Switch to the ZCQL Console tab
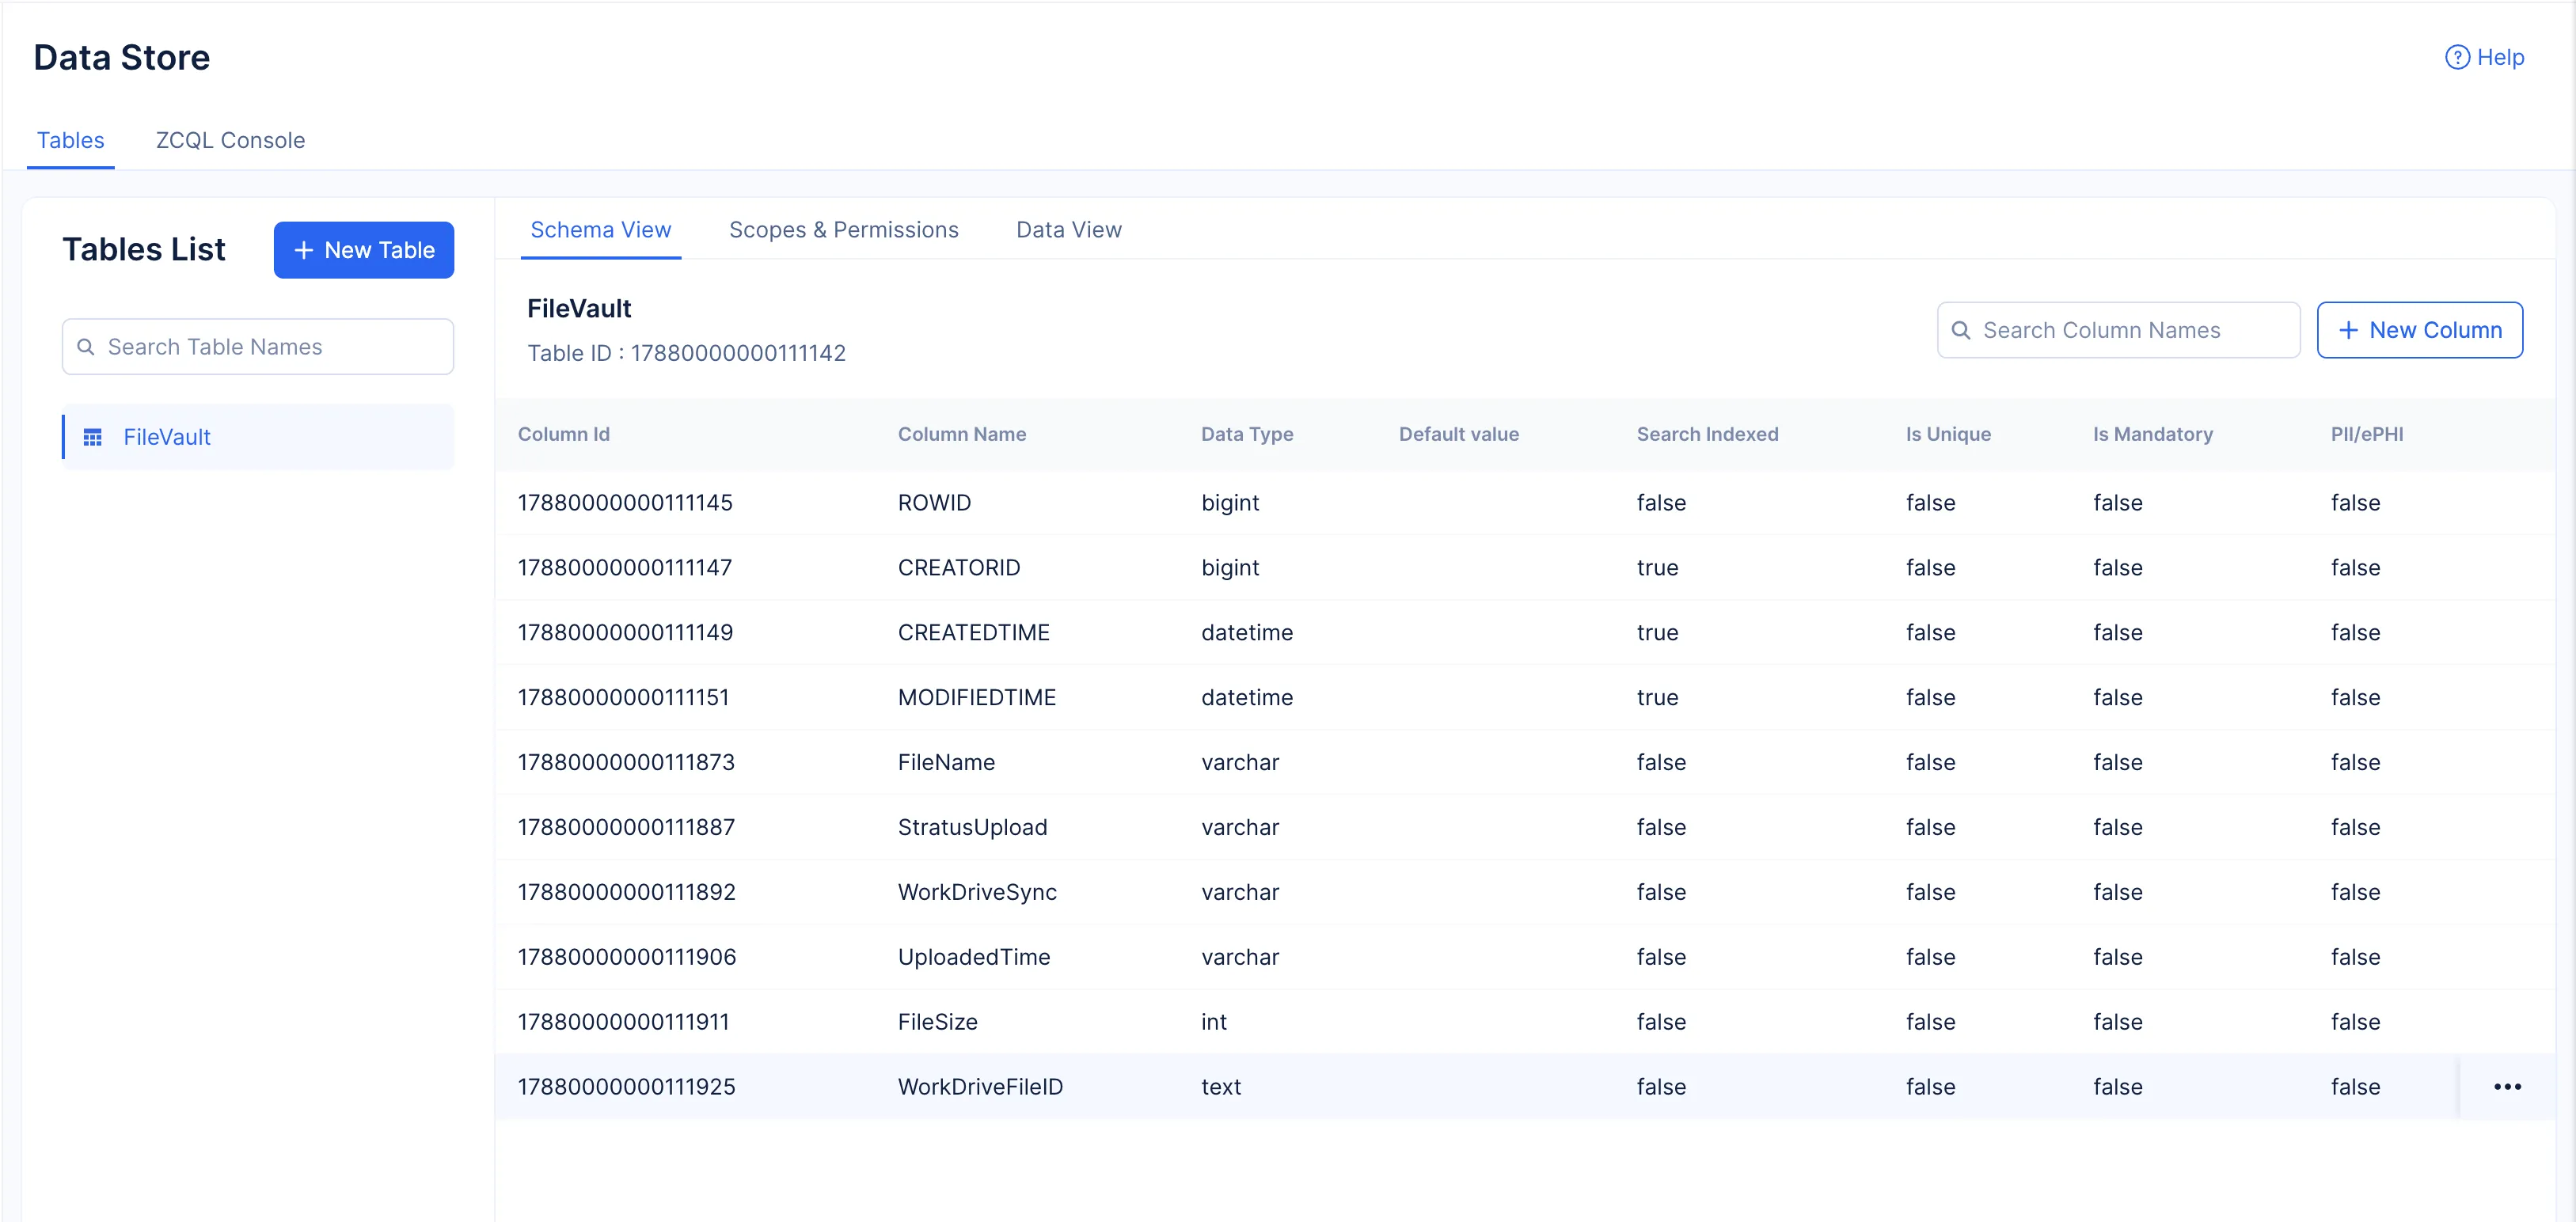 tap(230, 140)
